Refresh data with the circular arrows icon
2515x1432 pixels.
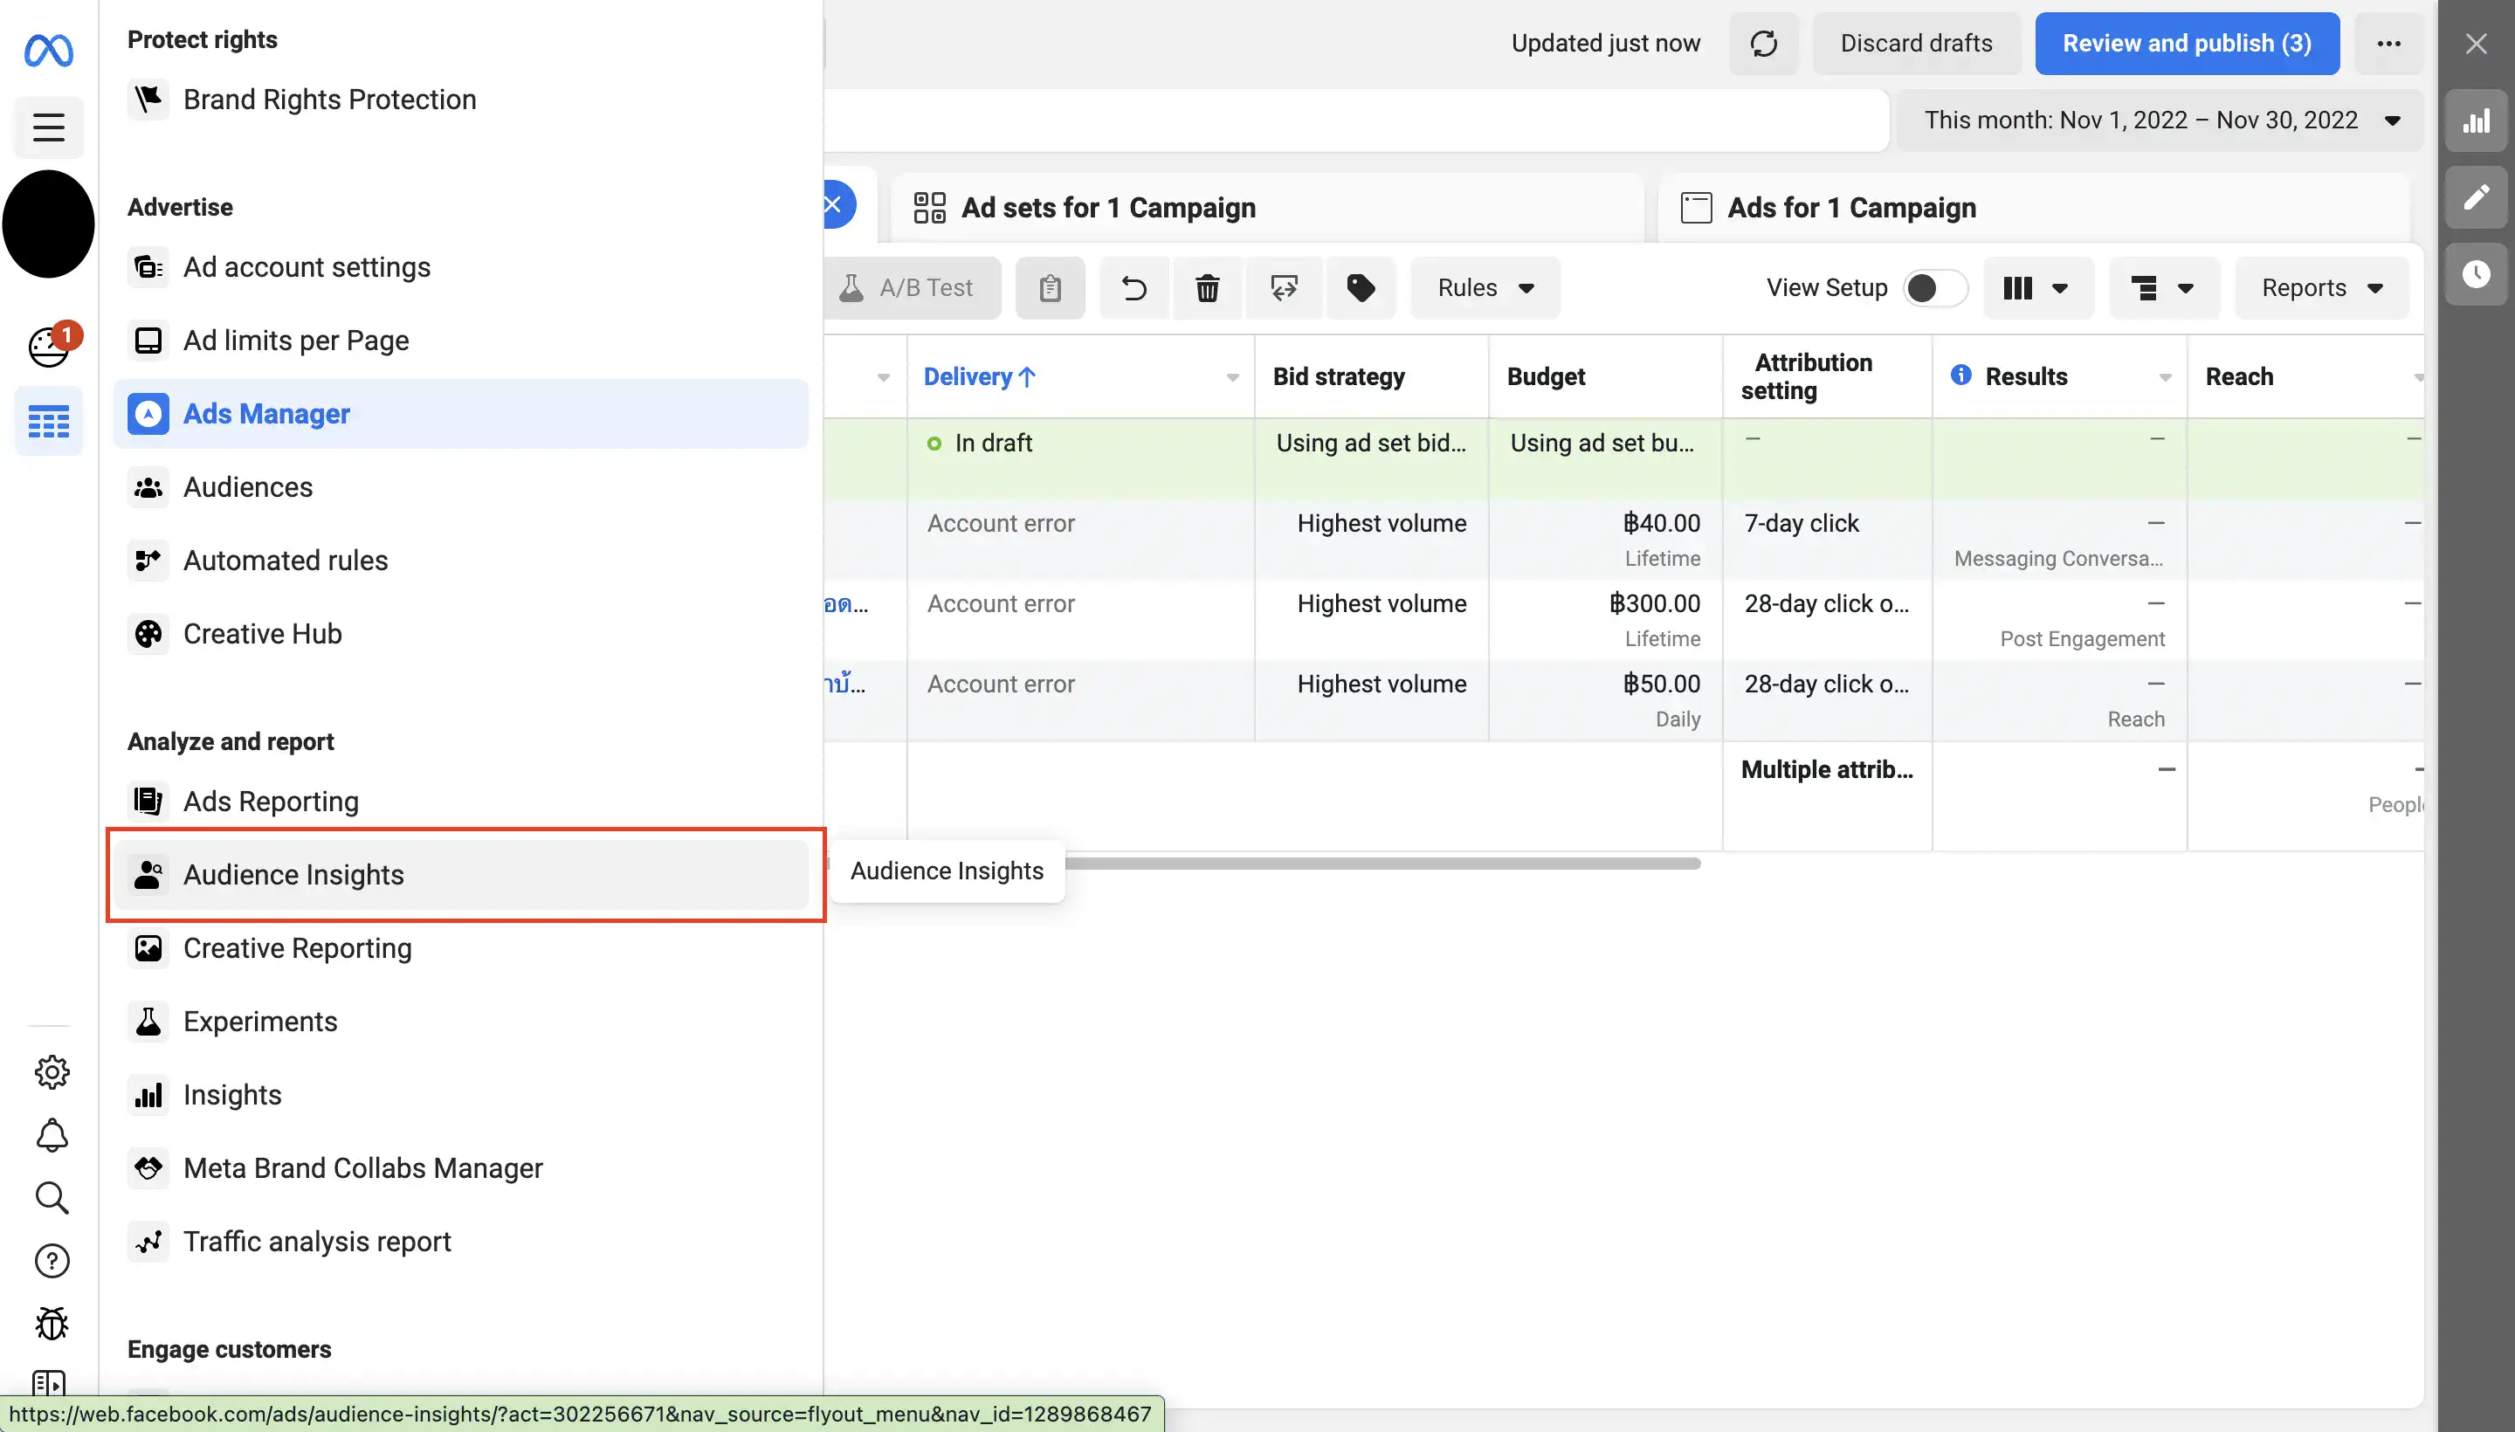pos(1761,44)
